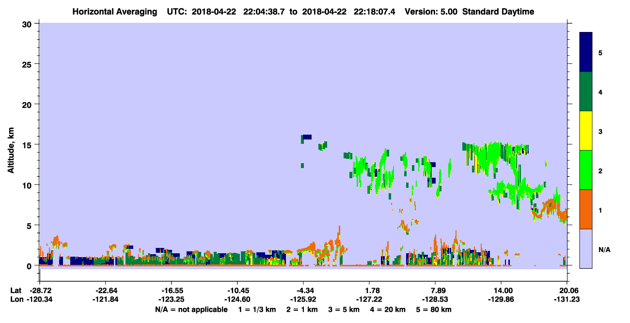This screenshot has width=630, height=323.
Task: Click the longitude value -125.92
Action: pyautogui.click(x=303, y=299)
